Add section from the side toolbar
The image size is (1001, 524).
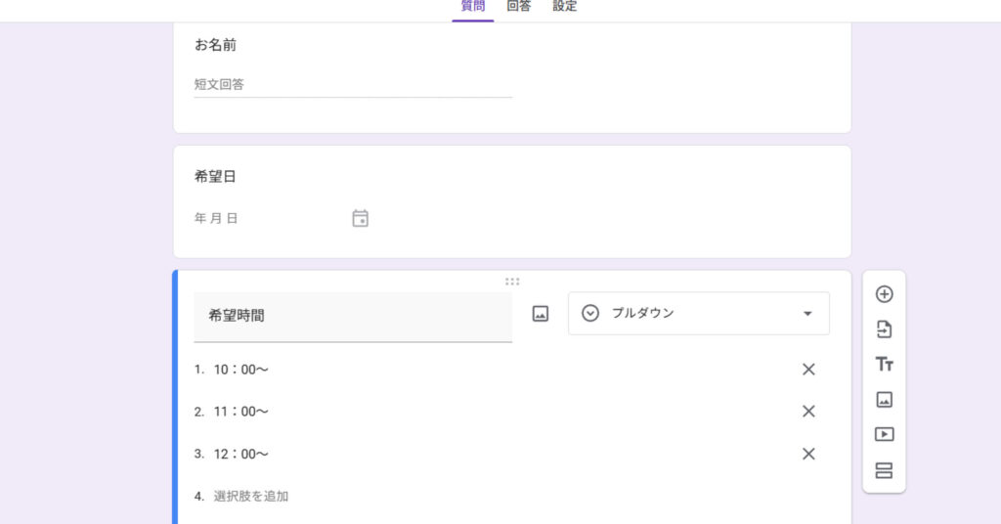(x=884, y=470)
